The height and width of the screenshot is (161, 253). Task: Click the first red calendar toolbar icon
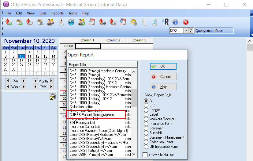(92, 22)
